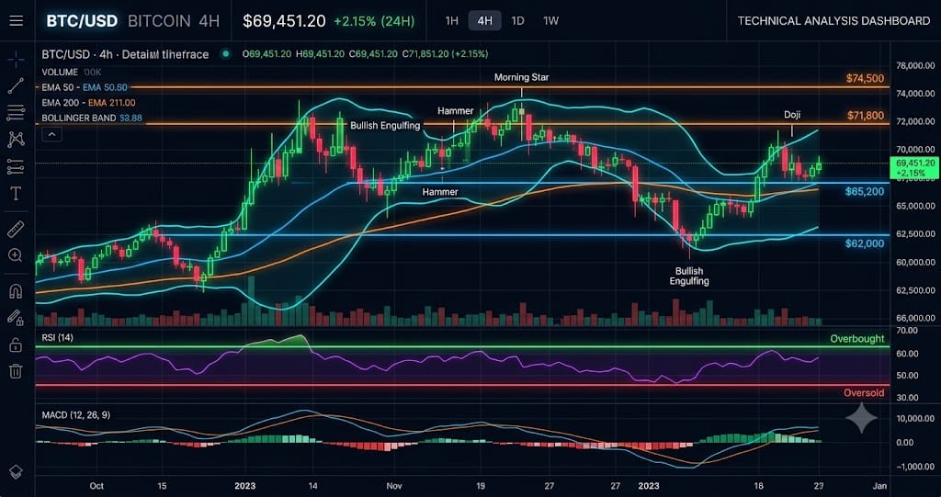Click the 76,000.00 price axis value

(915, 66)
